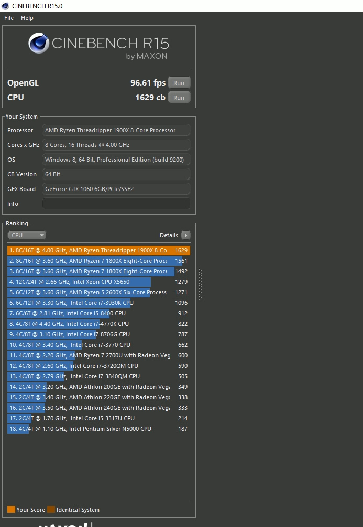This screenshot has width=363, height=527.
Task: Select ranking row Core i7-4770K
Action: [98, 324]
